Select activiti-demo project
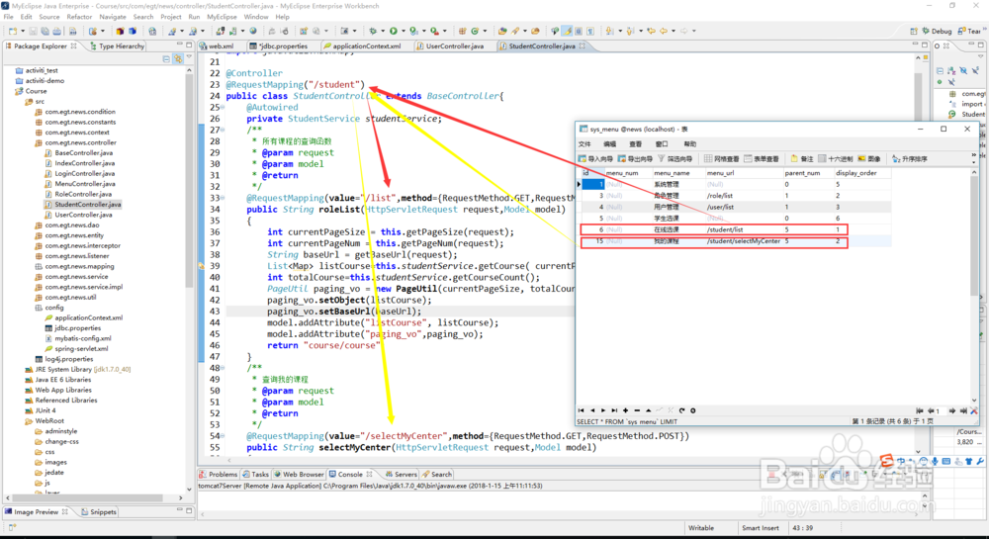The image size is (989, 539). tap(40, 81)
